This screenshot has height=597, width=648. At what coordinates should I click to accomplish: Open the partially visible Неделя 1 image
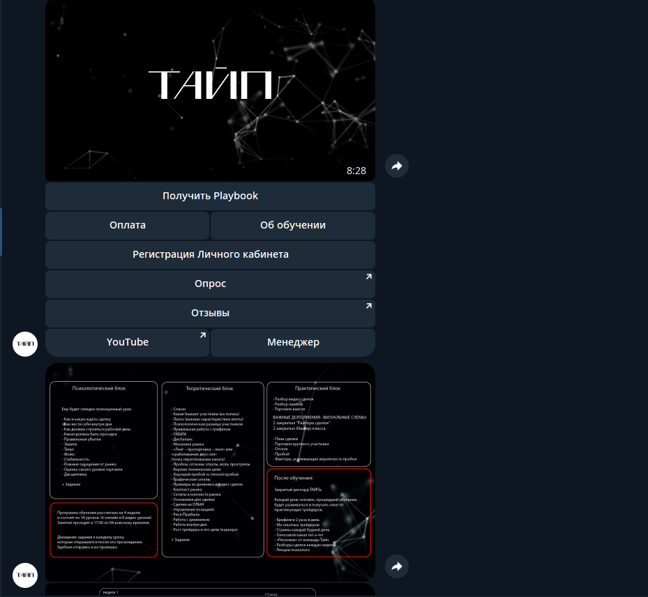pos(210,590)
